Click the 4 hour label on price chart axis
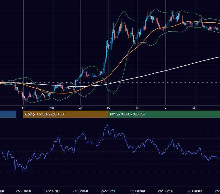Viewport: 220px width, 194px height. tap(194, 108)
